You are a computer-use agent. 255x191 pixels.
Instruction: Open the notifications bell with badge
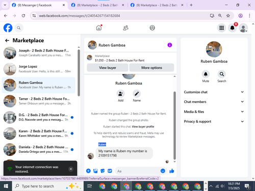233,28
